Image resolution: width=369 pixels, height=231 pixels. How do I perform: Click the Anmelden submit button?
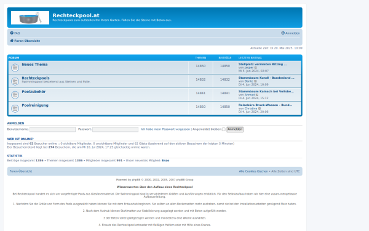click(235, 129)
